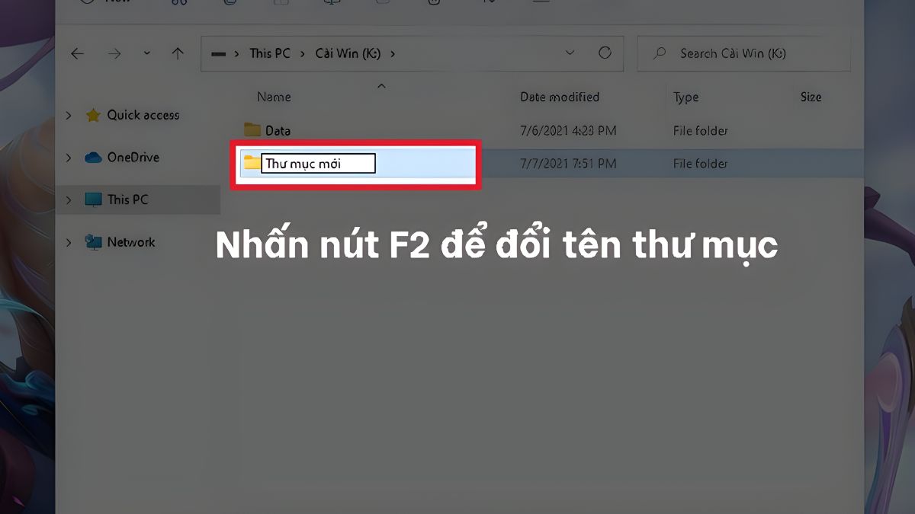915x514 pixels.
Task: Expand the This PC tree node
Action: 69,200
